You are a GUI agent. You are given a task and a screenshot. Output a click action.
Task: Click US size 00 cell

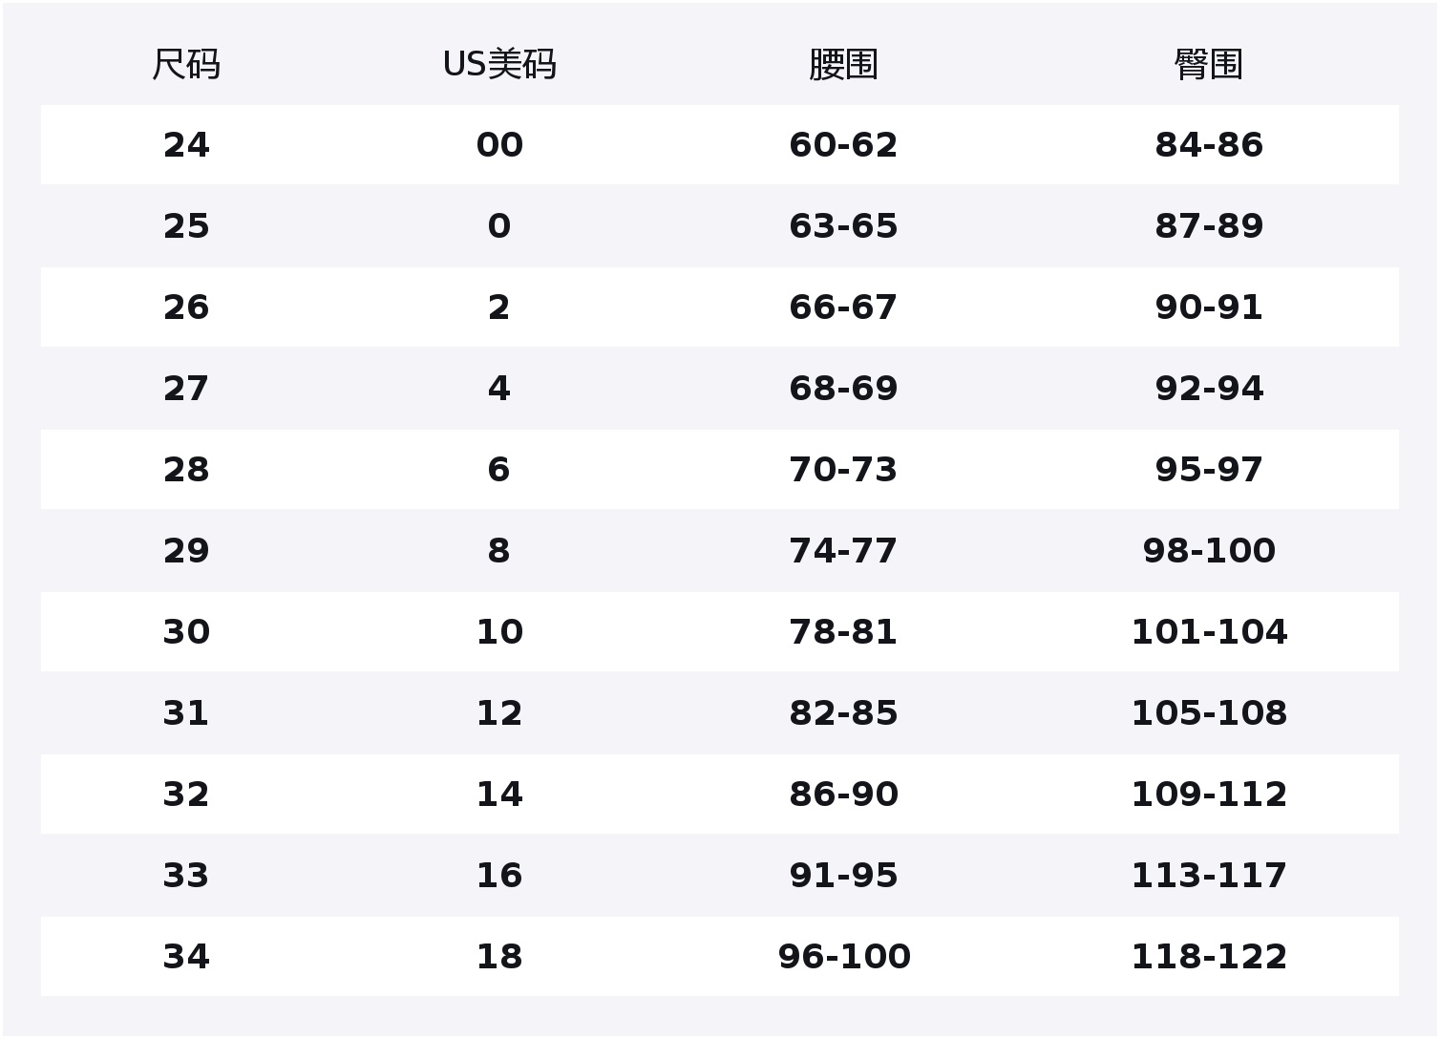[499, 145]
